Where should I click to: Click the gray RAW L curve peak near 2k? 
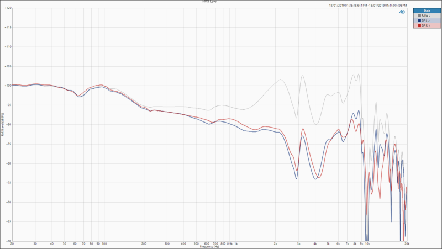(280, 80)
